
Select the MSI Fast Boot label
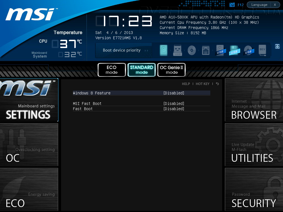point(87,104)
